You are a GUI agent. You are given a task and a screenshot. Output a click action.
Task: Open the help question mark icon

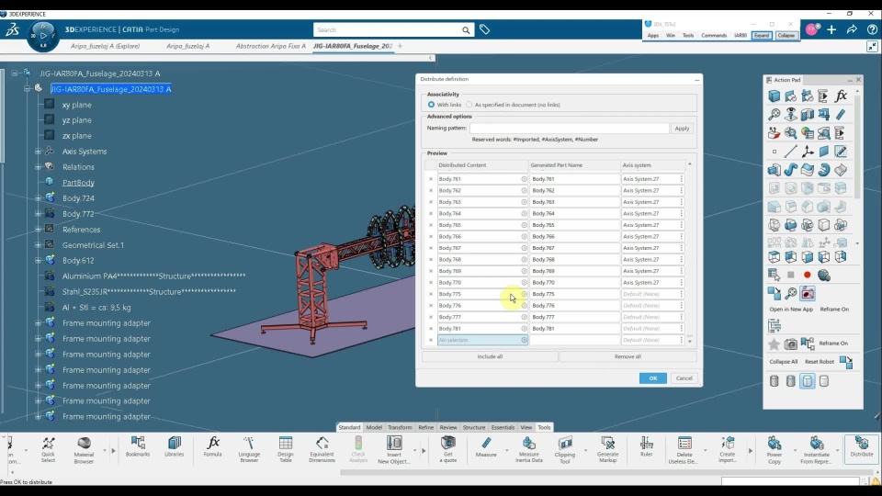coord(872,29)
